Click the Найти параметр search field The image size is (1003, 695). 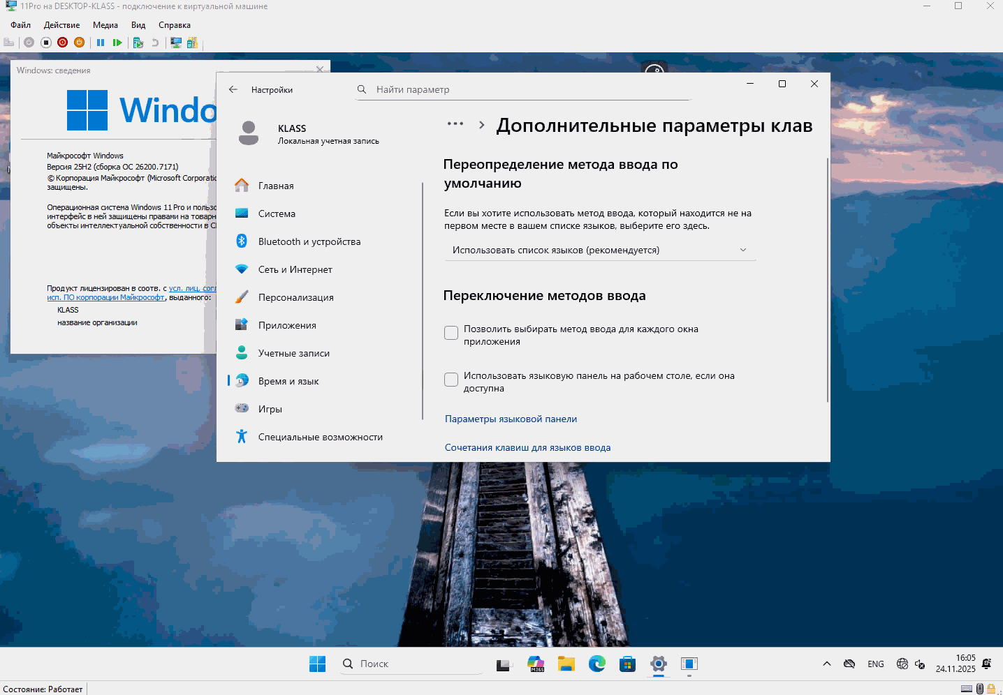click(x=524, y=89)
